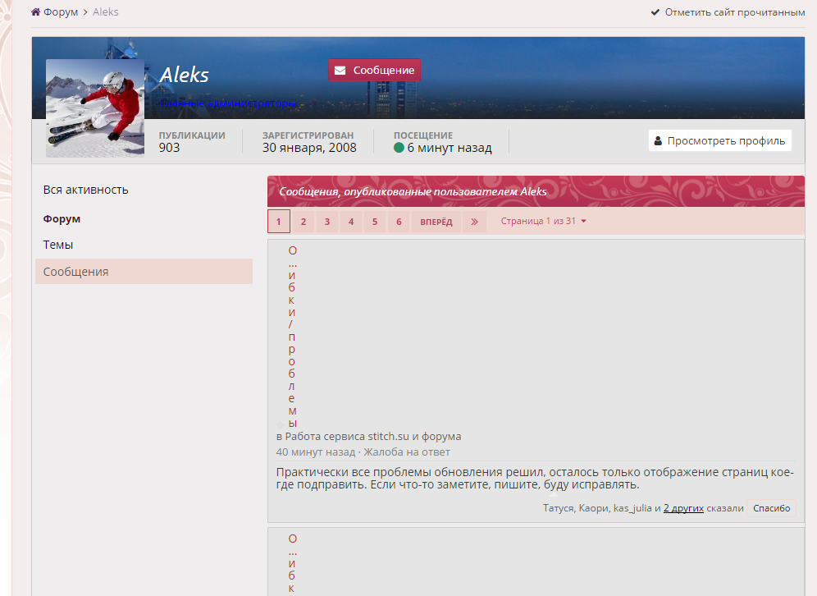Click the envelope icon on Сообщение button

click(x=340, y=71)
